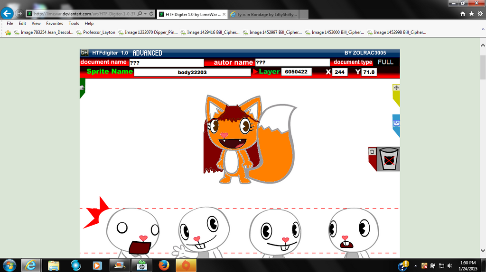Open Image 1452997 Bill_Cipher bookmark

click(x=272, y=32)
